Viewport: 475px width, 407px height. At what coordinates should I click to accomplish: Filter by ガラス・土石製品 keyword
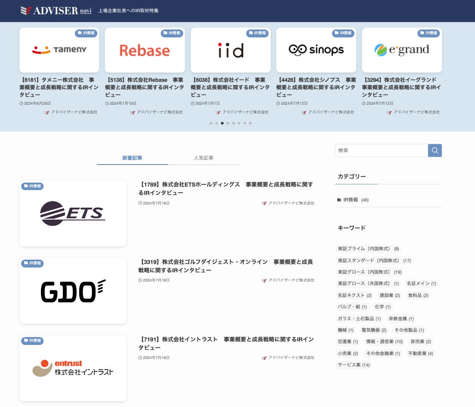tap(359, 319)
